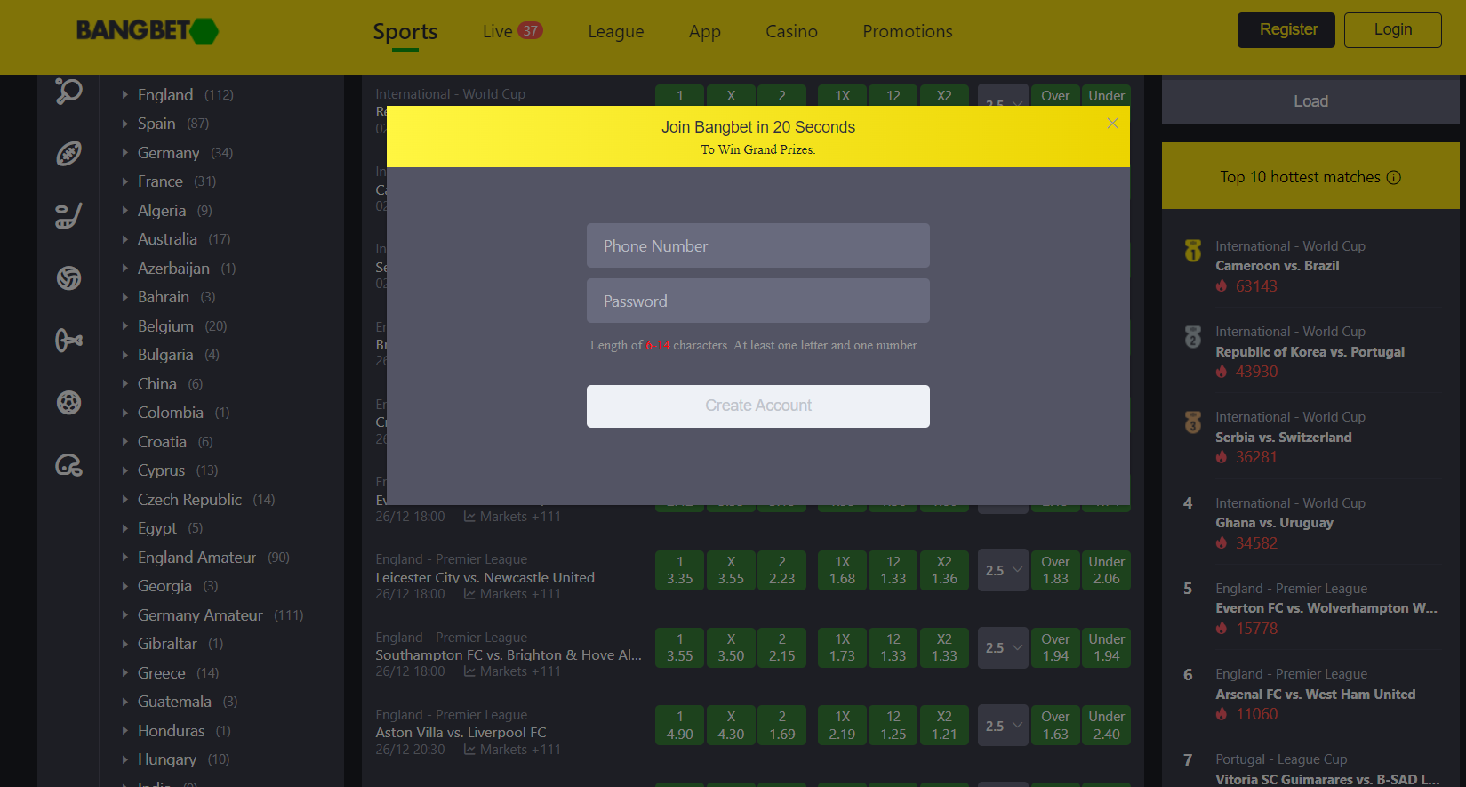Open the 2.5 goal line dropdown for Southampton match

coord(1003,648)
